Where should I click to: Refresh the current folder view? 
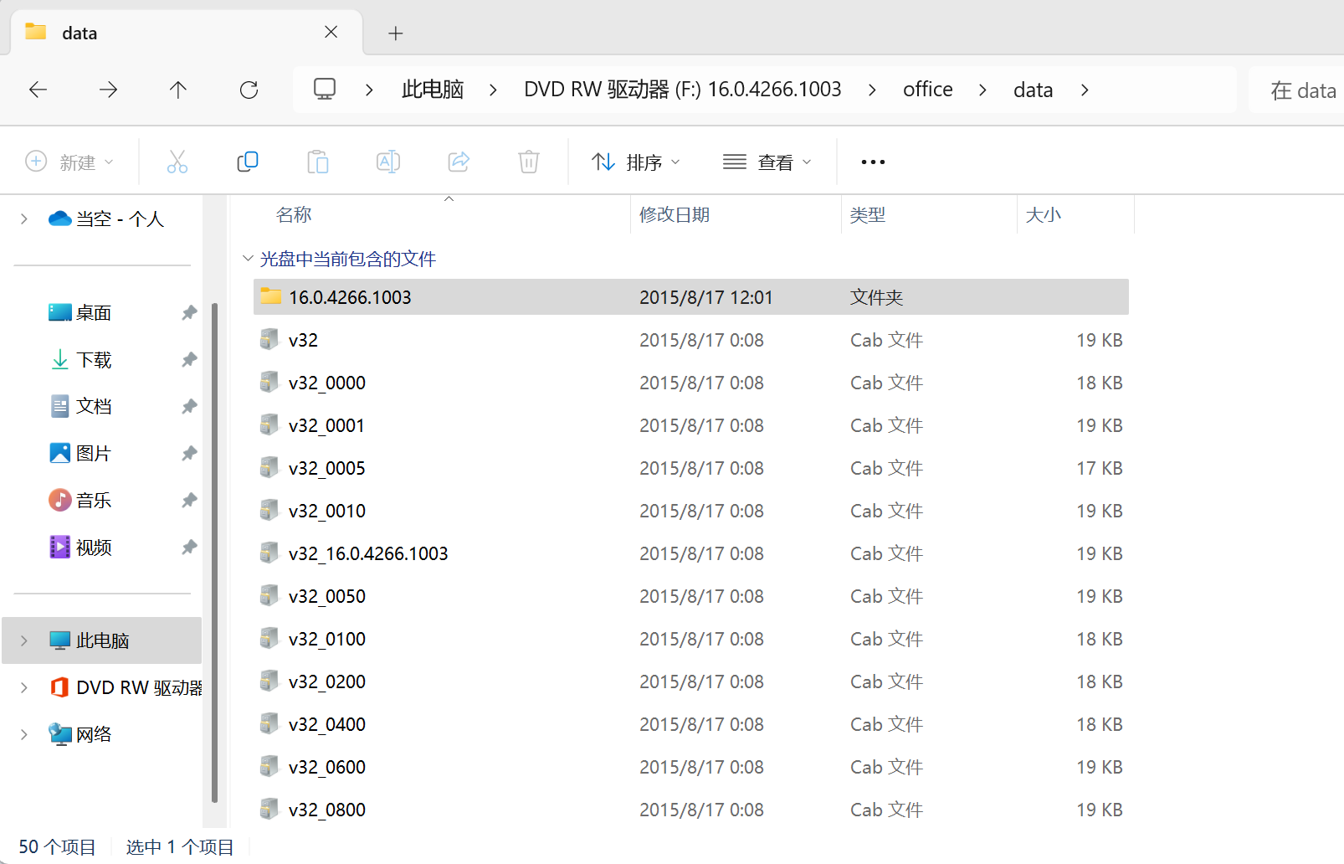249,90
